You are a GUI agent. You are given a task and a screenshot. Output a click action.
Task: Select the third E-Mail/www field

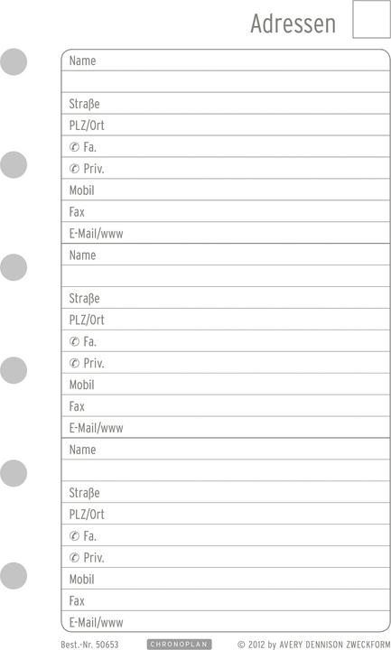pos(226,621)
